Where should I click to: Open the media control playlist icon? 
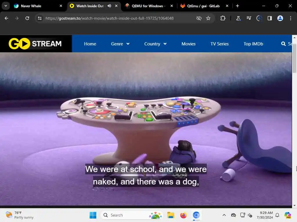(249, 18)
